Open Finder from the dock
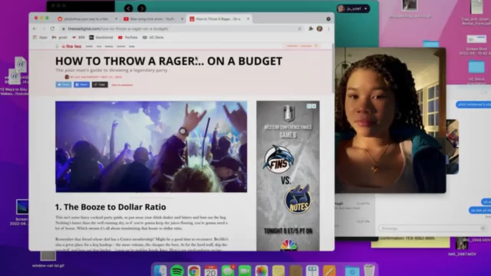Screen dimensions: 491x276 160,271
